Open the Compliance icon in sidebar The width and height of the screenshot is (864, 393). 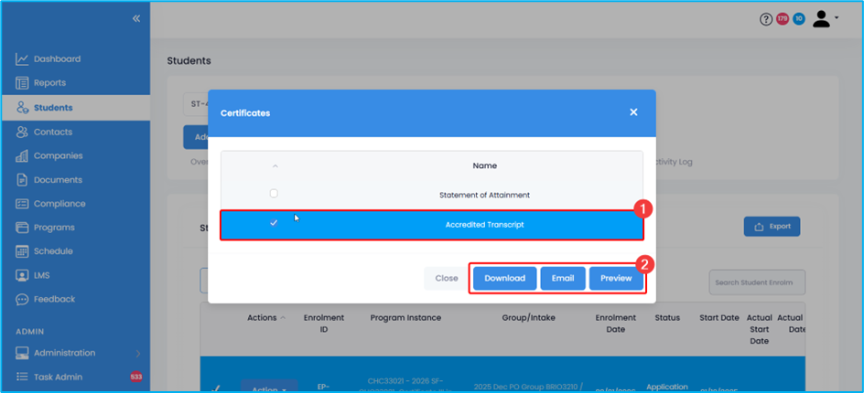coord(22,204)
